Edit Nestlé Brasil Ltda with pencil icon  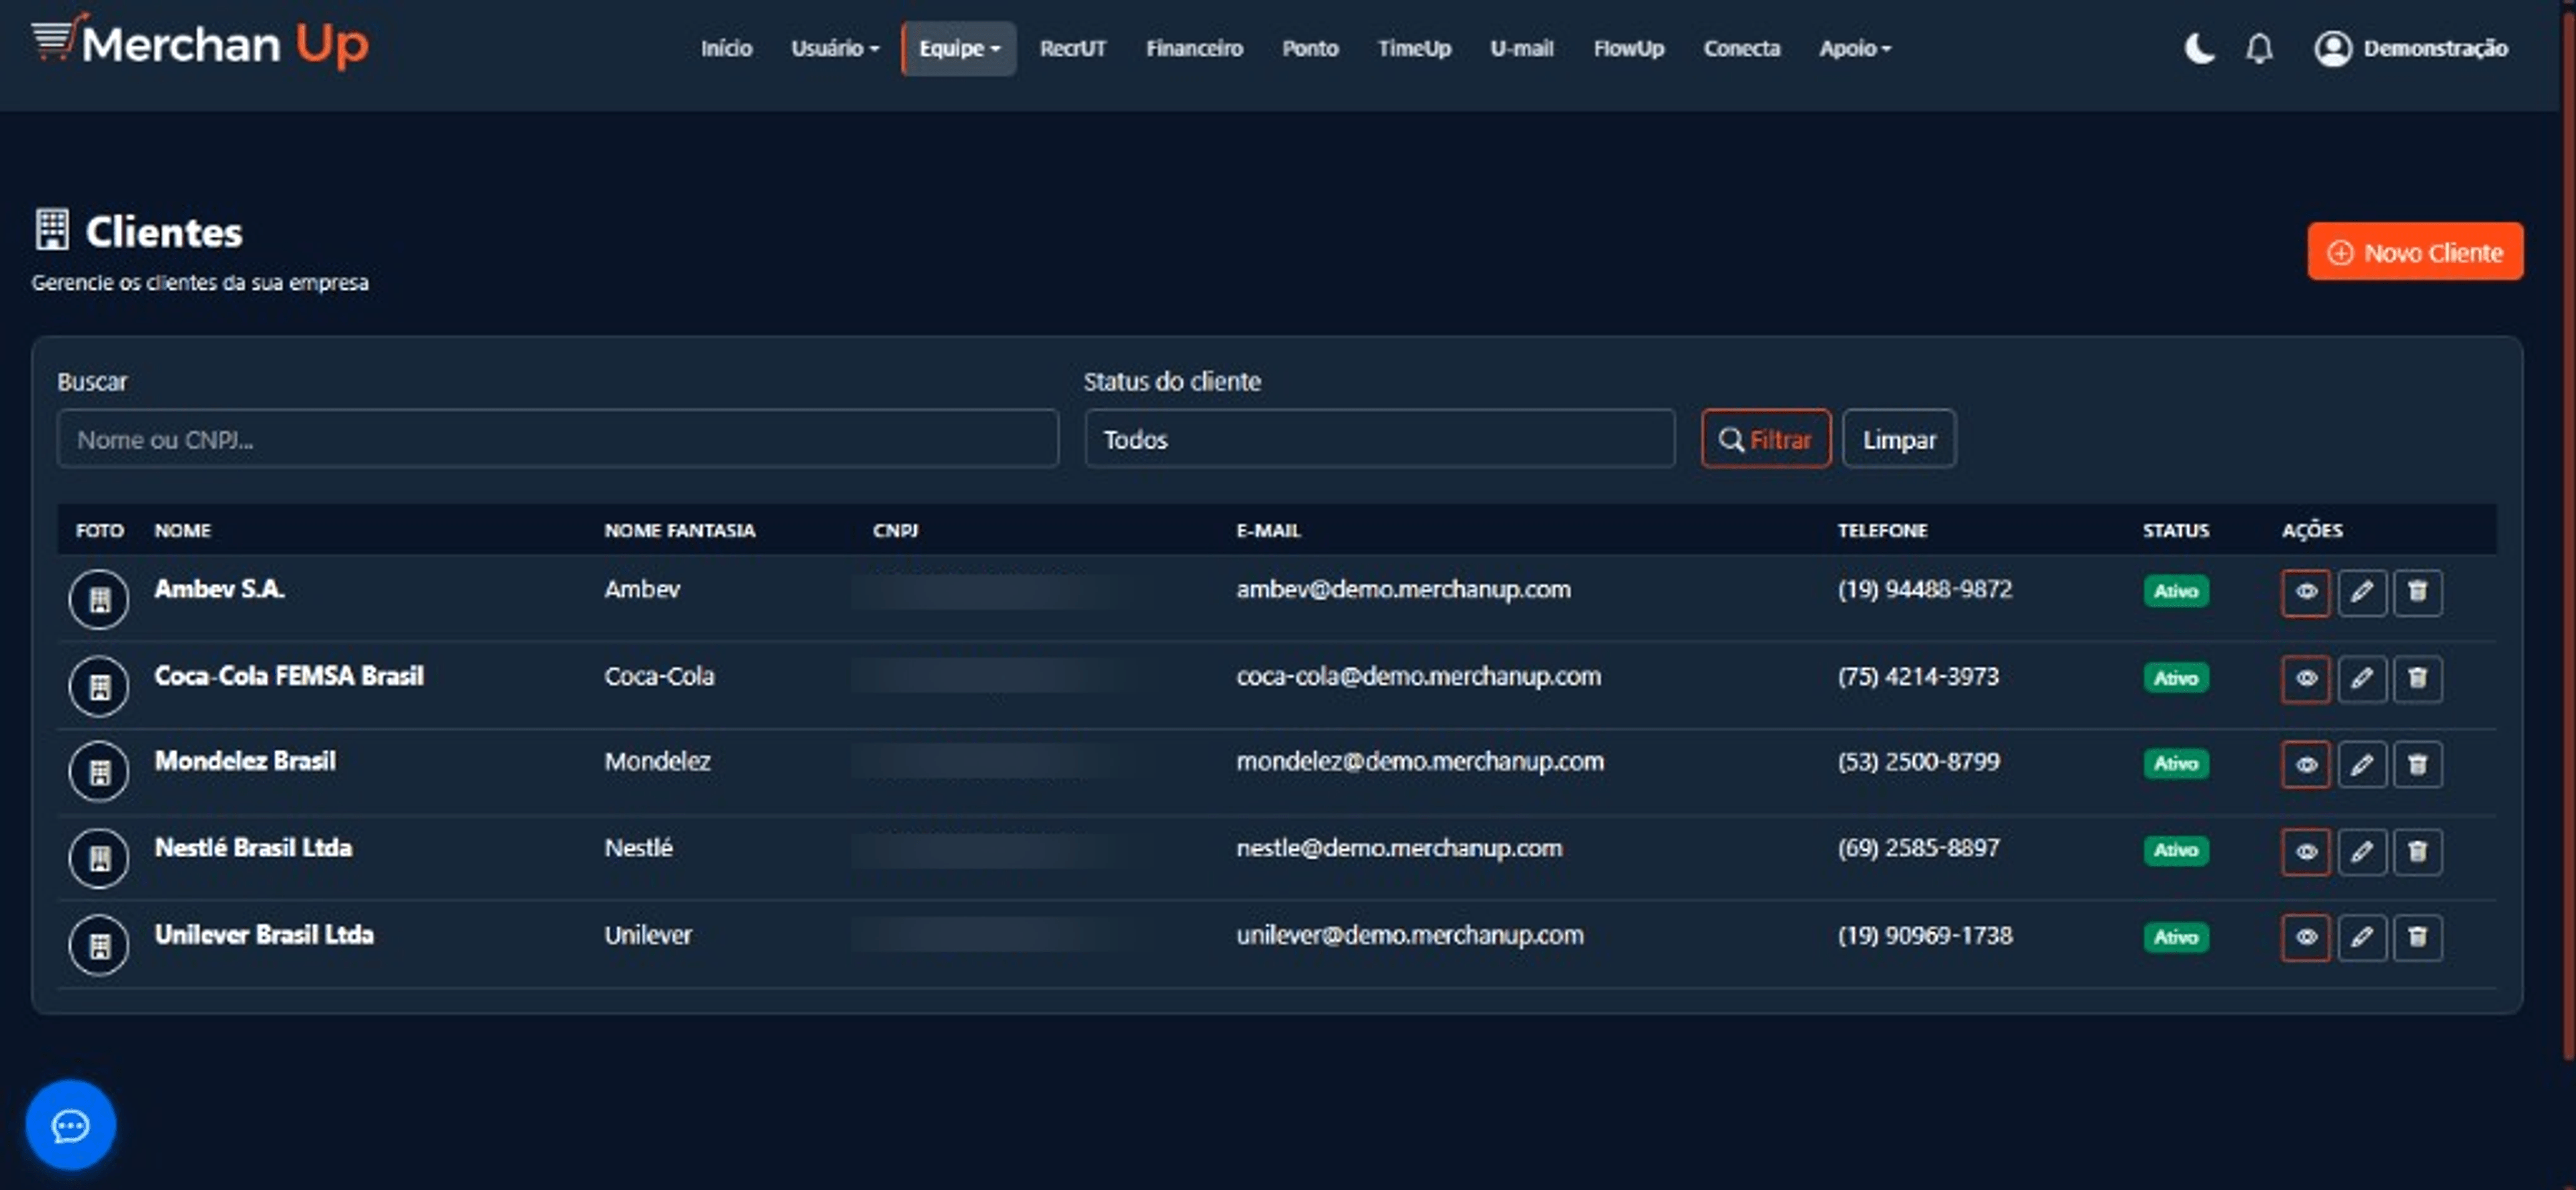(x=2361, y=852)
